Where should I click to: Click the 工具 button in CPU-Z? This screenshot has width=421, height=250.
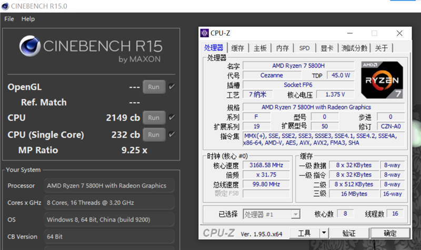(304, 233)
